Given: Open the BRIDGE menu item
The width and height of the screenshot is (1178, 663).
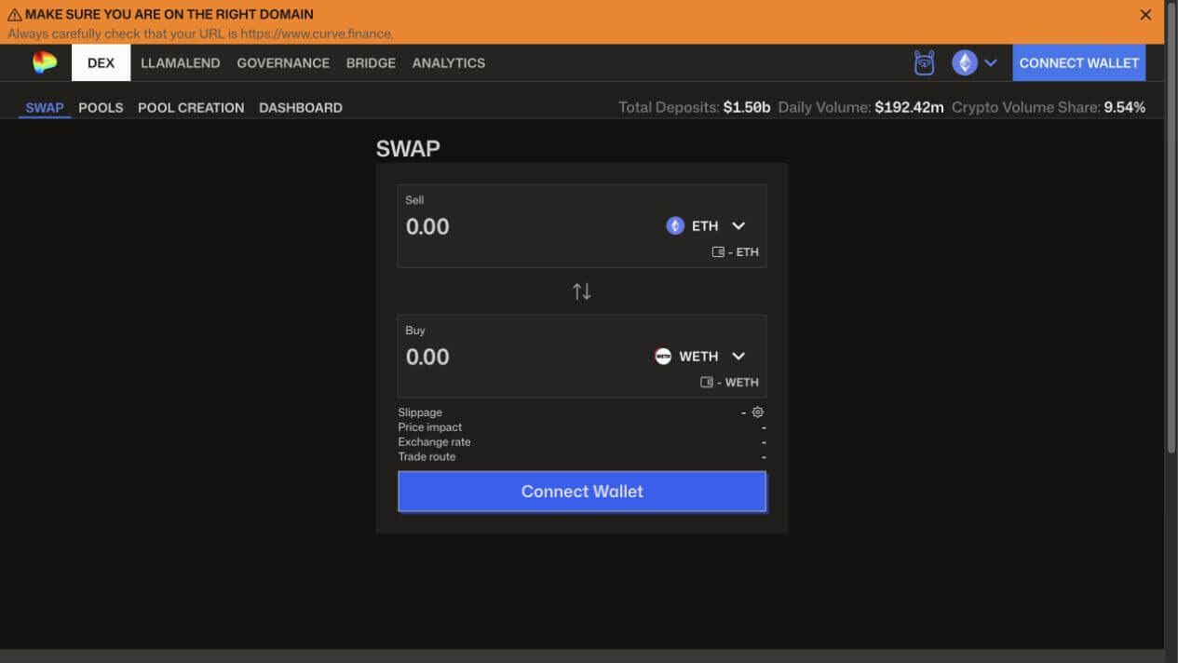Looking at the screenshot, I should coord(371,63).
